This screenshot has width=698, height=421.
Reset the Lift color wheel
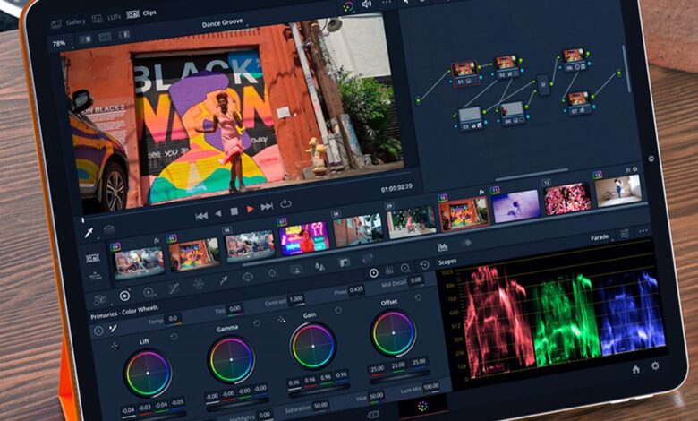[174, 337]
